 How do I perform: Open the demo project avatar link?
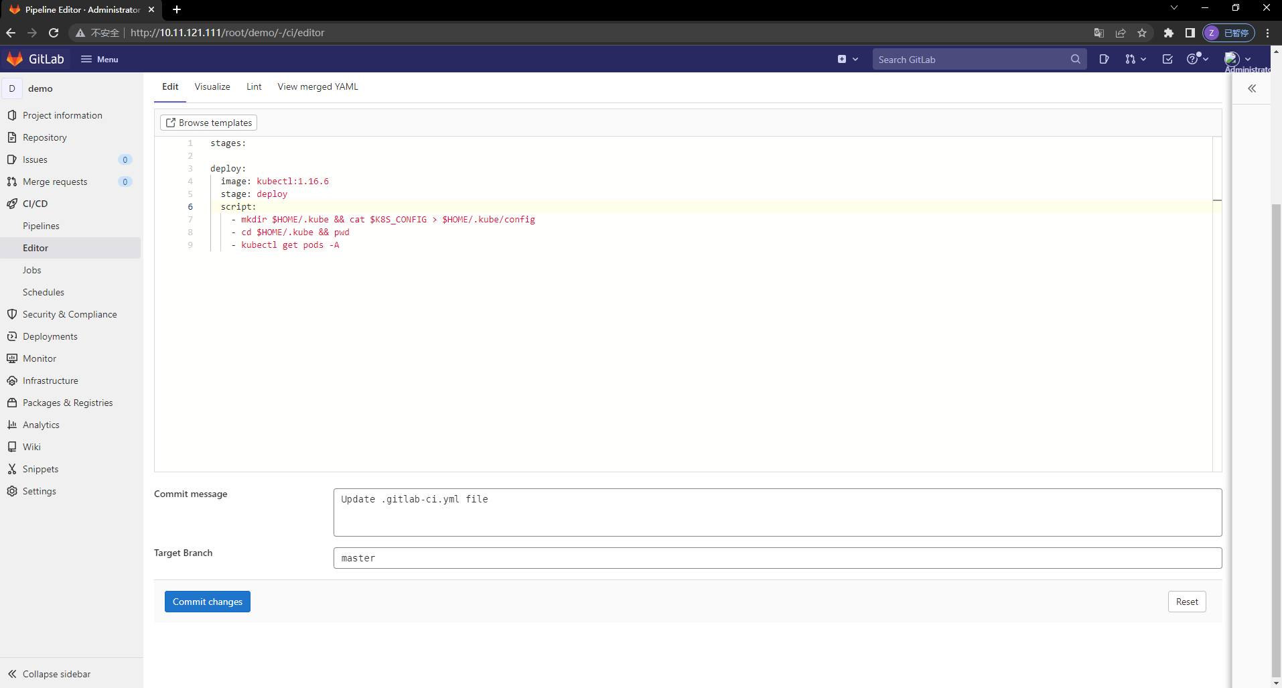point(12,88)
